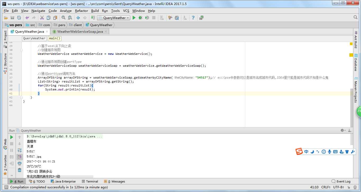Click the Synchronize toolbar icon
This screenshot has width=361, height=192.
19,18
